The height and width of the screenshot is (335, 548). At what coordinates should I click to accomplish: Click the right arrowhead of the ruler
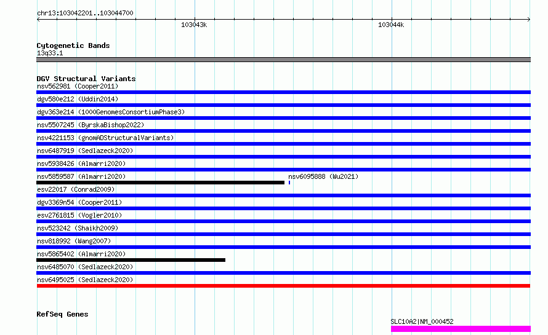pos(529,19)
